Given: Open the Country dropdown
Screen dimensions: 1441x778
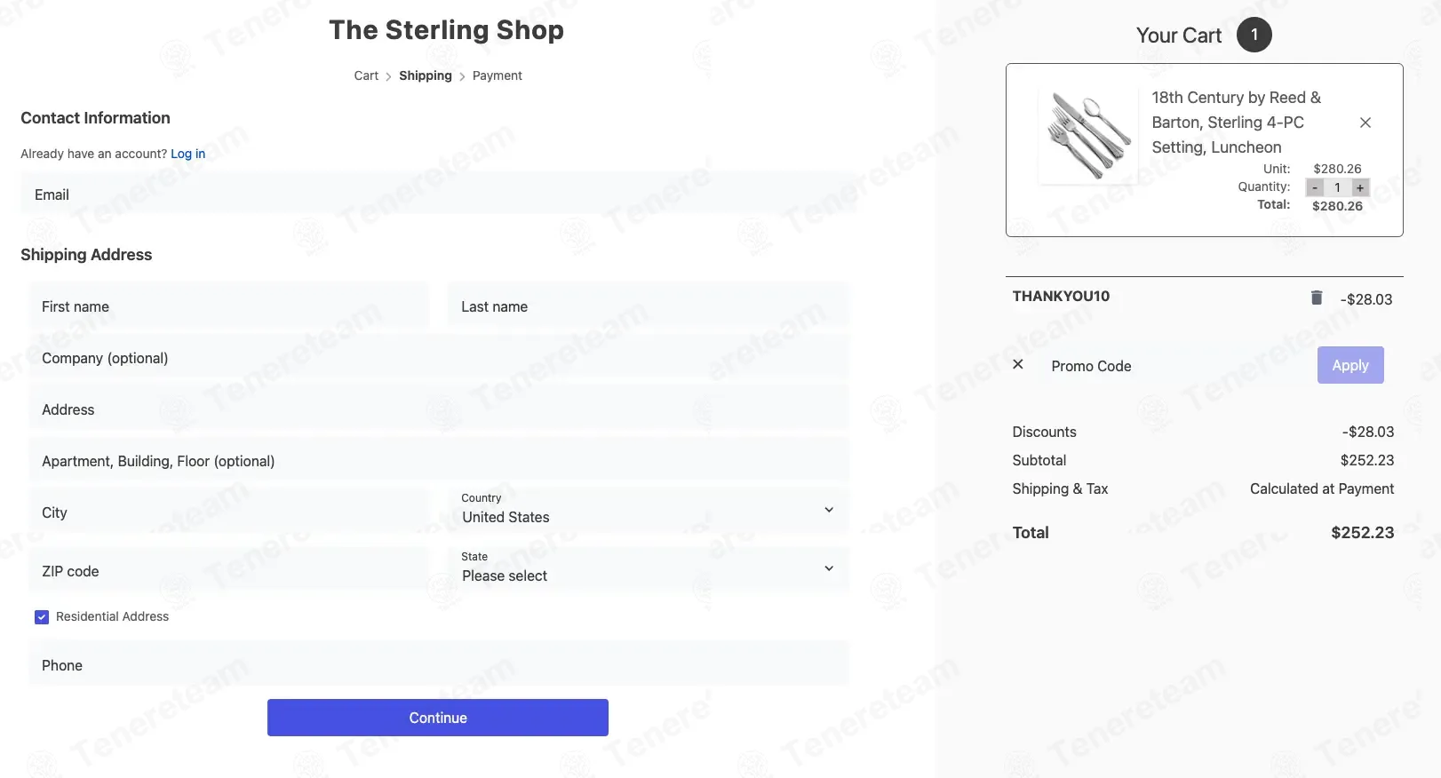Looking at the screenshot, I should pos(647,510).
